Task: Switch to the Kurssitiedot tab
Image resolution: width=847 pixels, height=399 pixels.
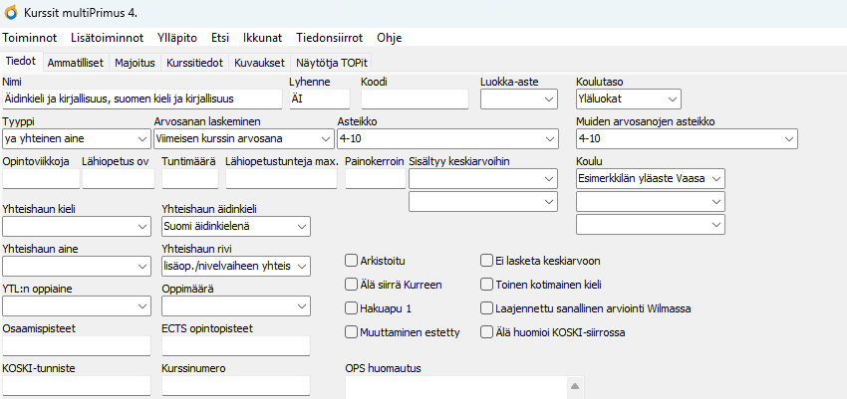Action: 196,62
